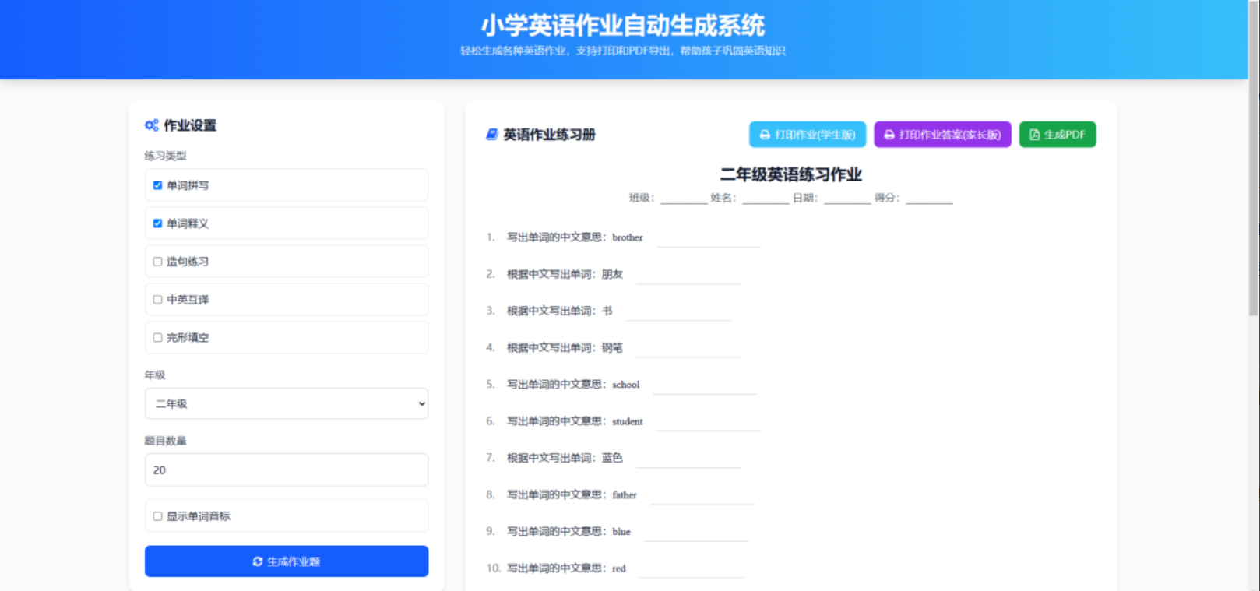The image size is (1260, 591).
Task: Click question 5 word school
Action: pyautogui.click(x=626, y=385)
